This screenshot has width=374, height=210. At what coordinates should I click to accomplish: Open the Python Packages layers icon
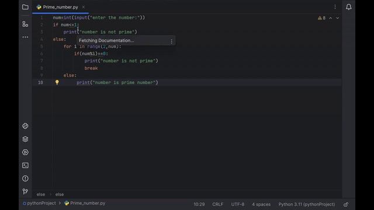click(x=25, y=139)
